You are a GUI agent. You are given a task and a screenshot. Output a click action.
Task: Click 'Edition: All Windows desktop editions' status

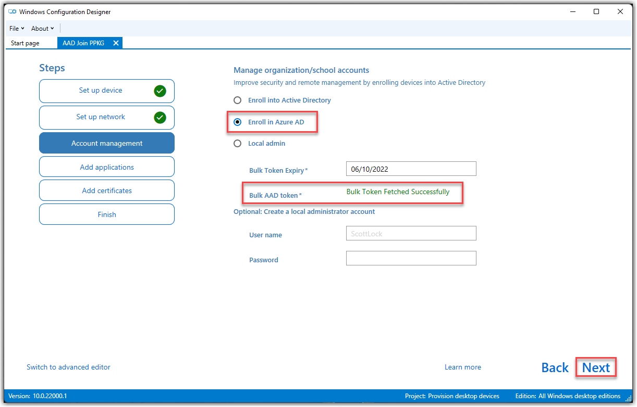pyautogui.click(x=568, y=396)
